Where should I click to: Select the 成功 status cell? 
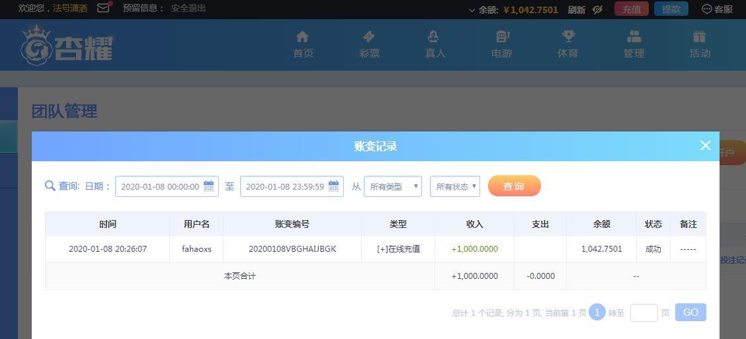[653, 248]
